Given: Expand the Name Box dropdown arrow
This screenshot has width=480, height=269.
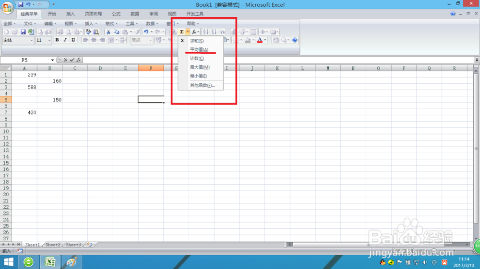Looking at the screenshot, I should [52, 60].
